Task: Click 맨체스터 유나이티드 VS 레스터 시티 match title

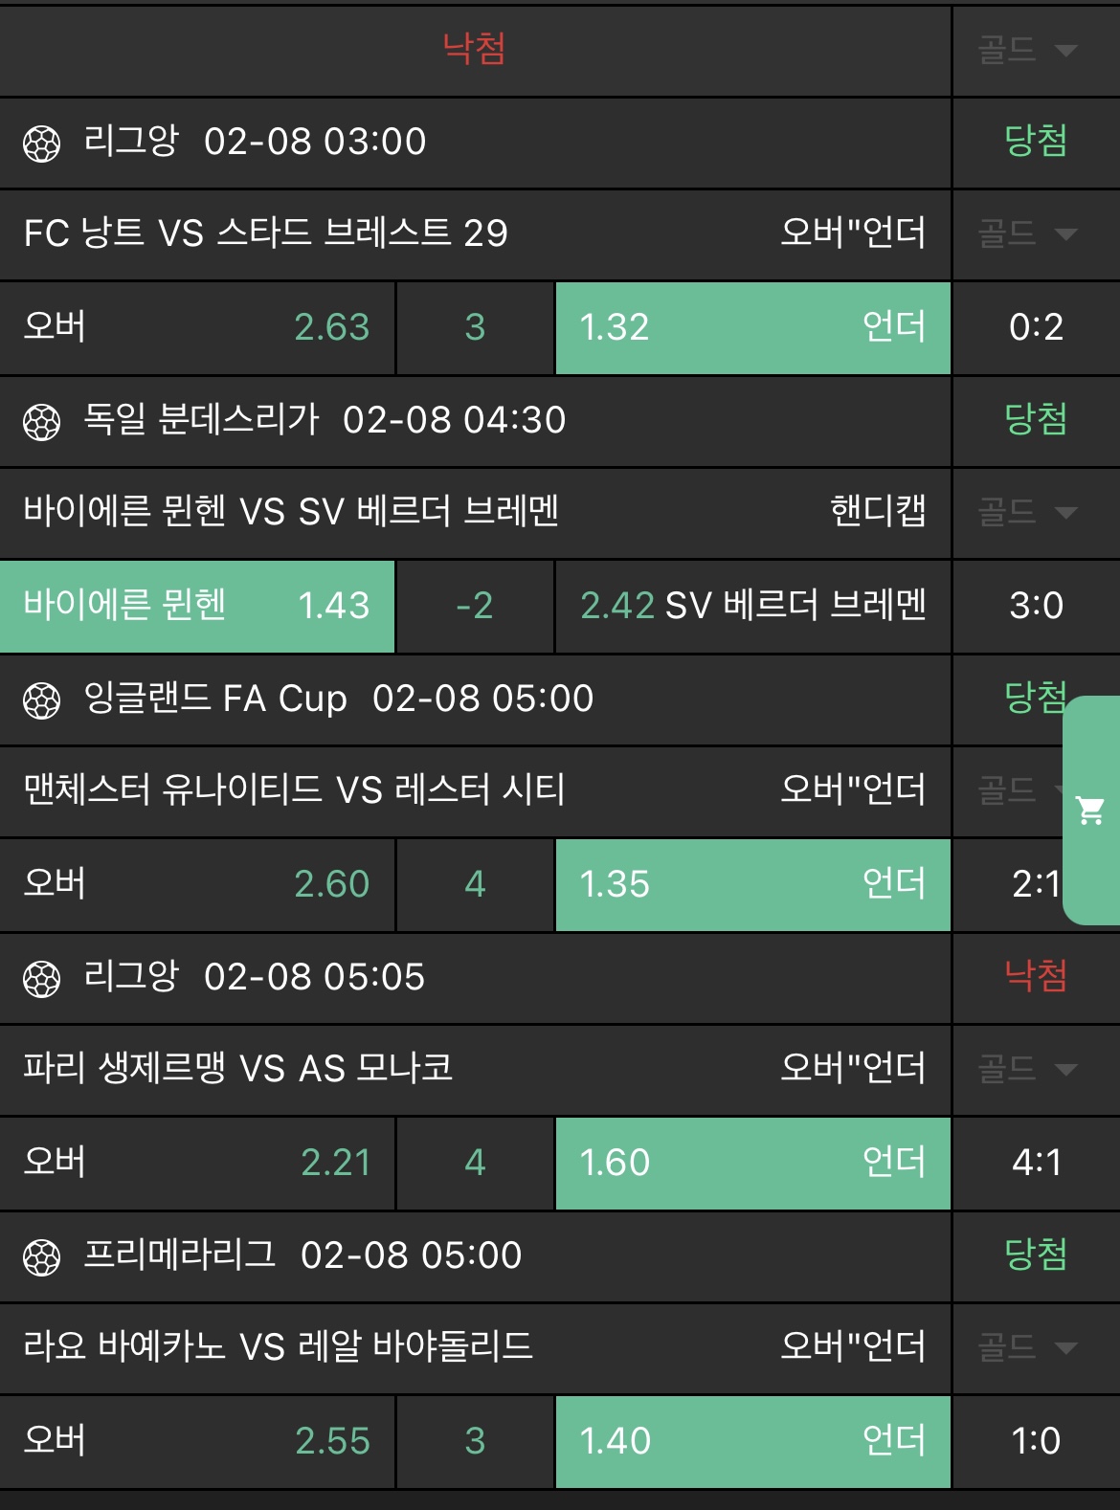Action: click(x=294, y=790)
